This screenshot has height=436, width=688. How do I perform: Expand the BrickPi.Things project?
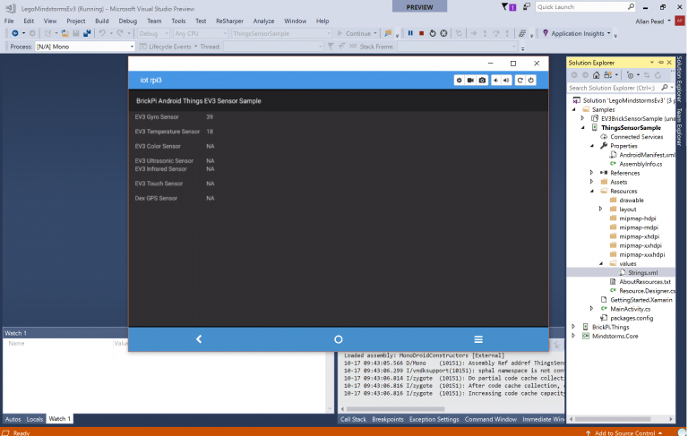(x=574, y=327)
